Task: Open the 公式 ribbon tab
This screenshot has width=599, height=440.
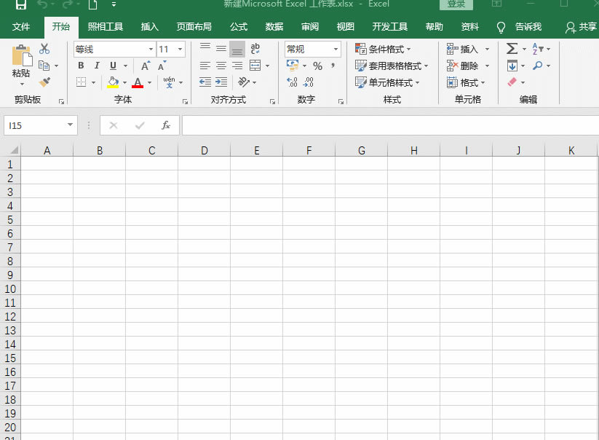Action: [239, 27]
